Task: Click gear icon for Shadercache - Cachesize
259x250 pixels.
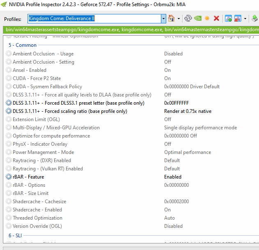Action: [x=9, y=201]
